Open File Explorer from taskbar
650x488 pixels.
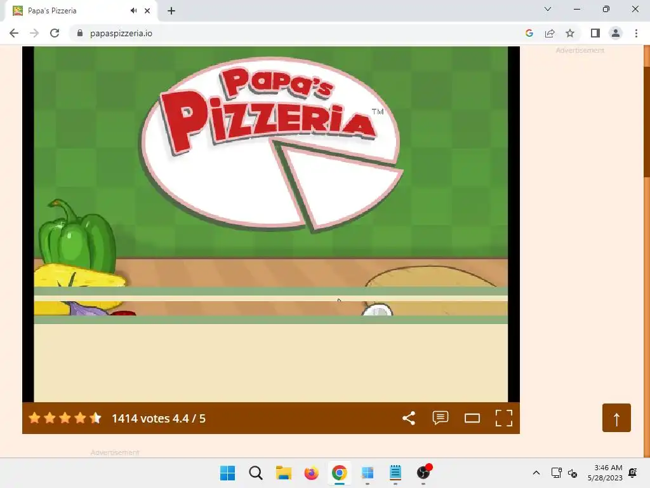pos(284,473)
